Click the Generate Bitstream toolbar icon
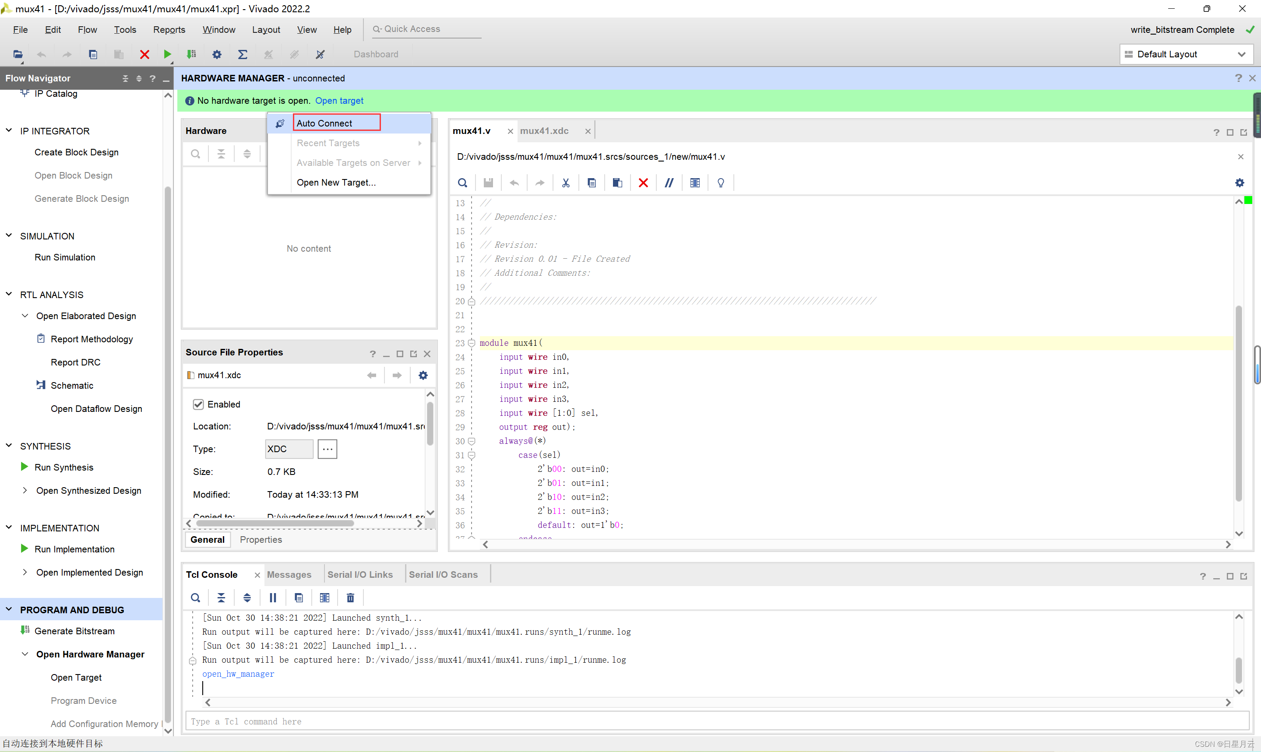Screen dimensions: 1261x752 point(192,54)
